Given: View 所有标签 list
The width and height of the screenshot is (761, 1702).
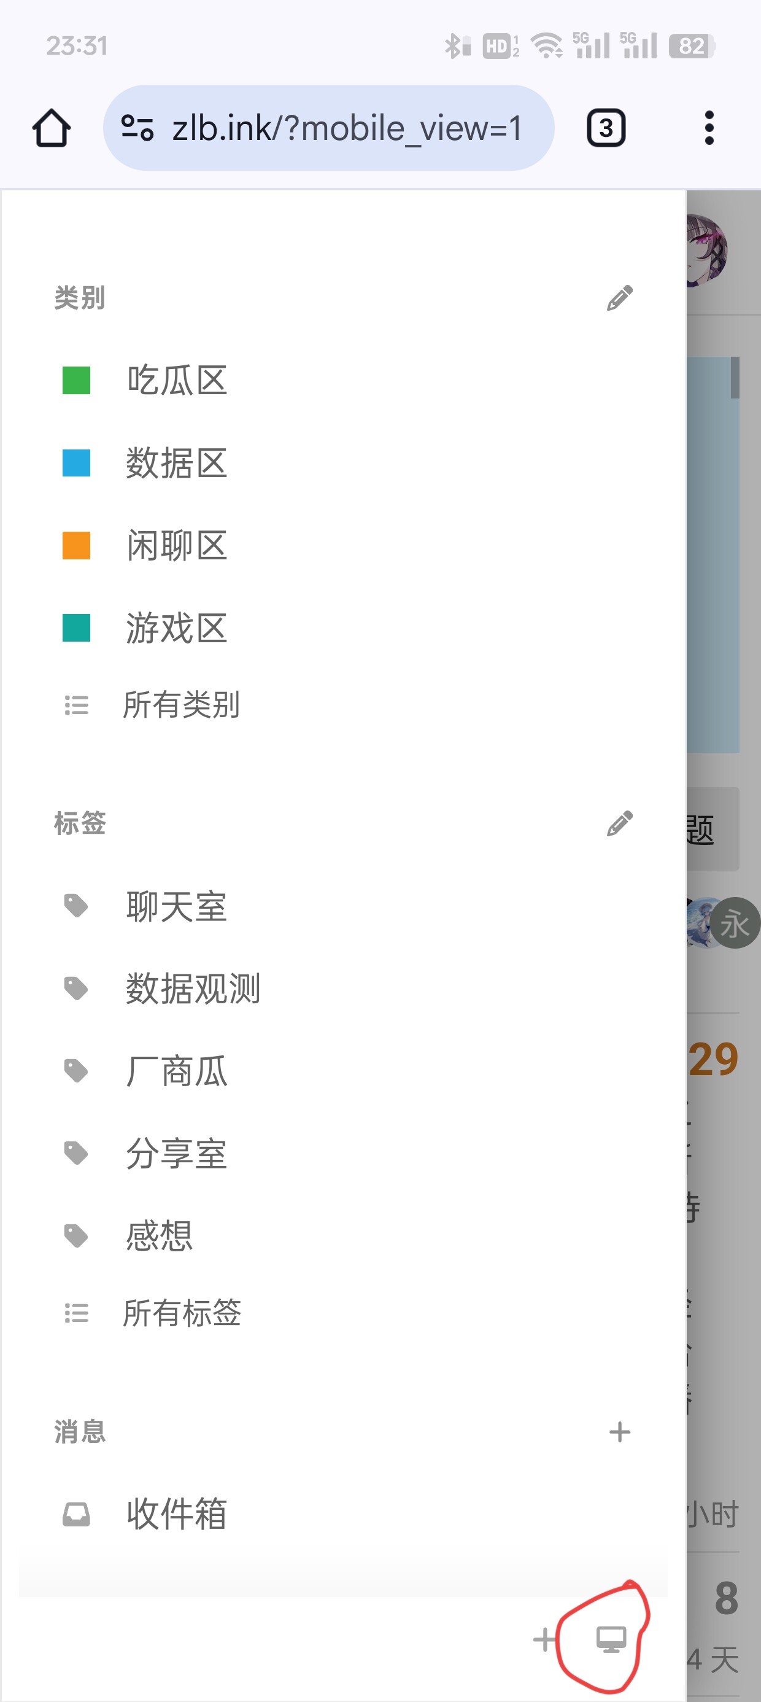Looking at the screenshot, I should click(x=181, y=1313).
